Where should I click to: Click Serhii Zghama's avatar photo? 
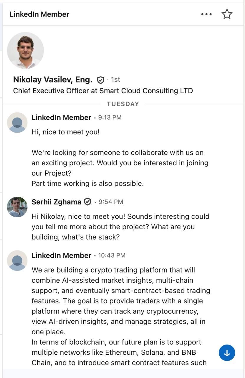click(x=17, y=207)
